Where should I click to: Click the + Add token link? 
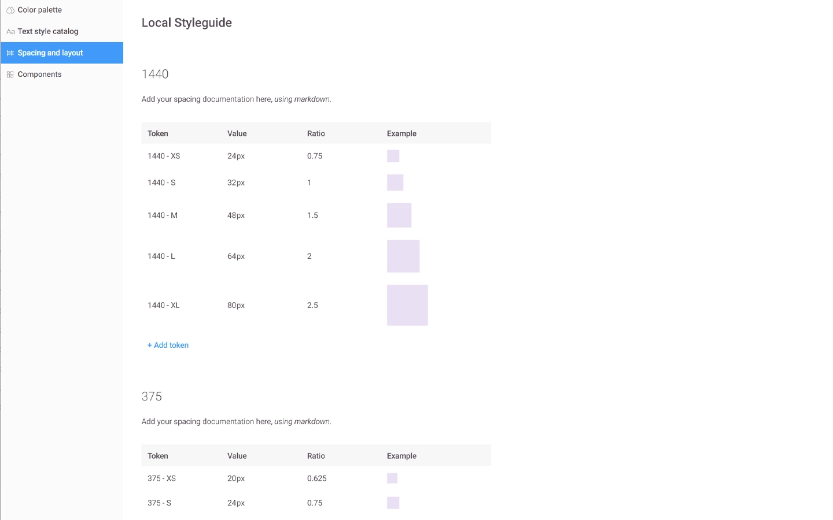168,346
